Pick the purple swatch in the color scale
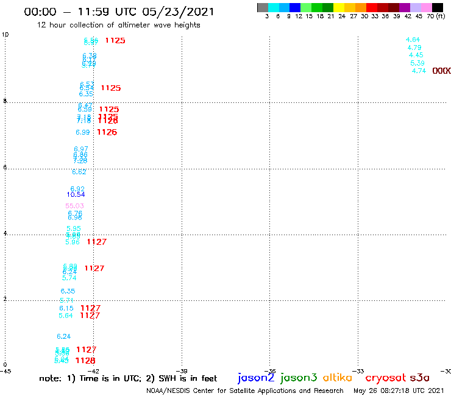The height and width of the screenshot is (396, 451). coord(405,7)
